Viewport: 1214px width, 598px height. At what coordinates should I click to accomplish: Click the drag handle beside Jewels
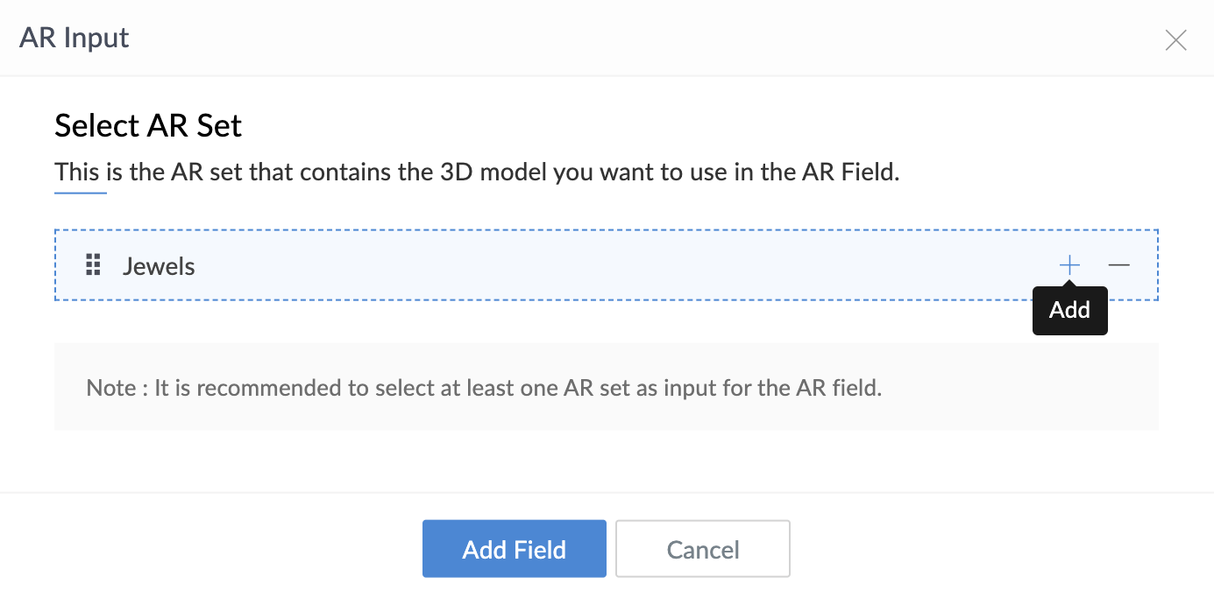coord(93,265)
